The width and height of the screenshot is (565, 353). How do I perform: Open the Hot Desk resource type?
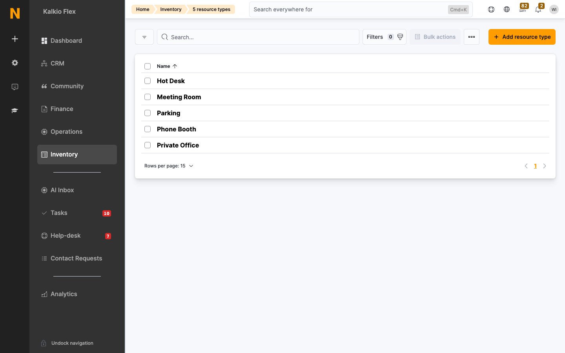(x=171, y=81)
